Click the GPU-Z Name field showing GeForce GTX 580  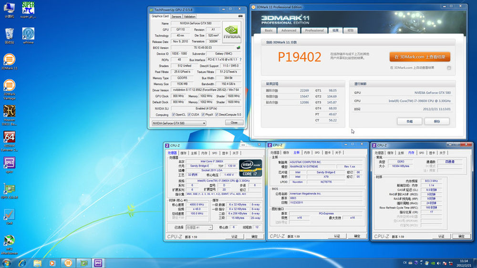196,23
